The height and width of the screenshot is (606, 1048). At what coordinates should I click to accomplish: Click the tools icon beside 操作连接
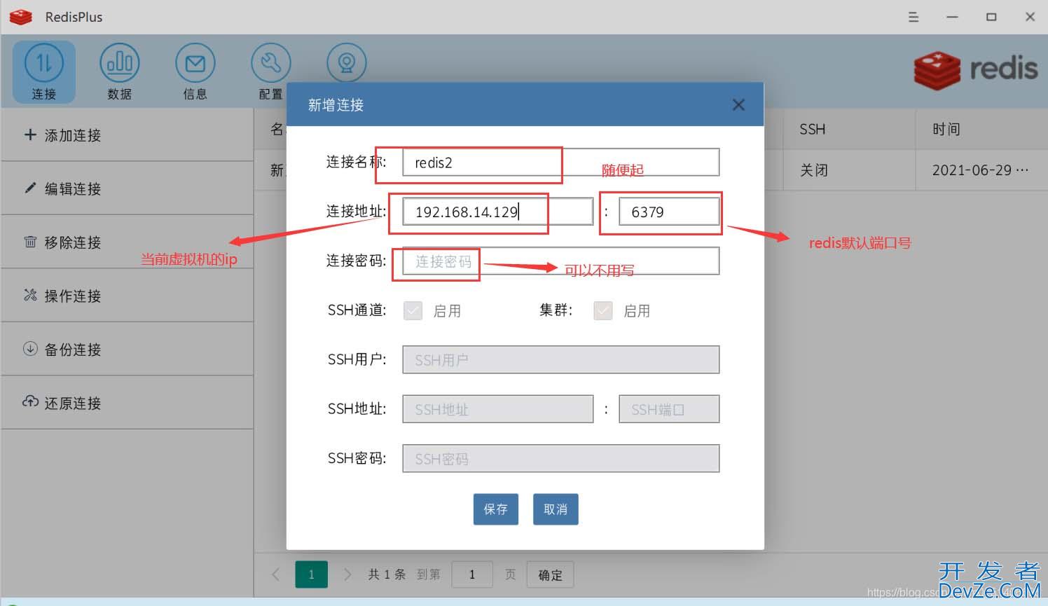30,295
